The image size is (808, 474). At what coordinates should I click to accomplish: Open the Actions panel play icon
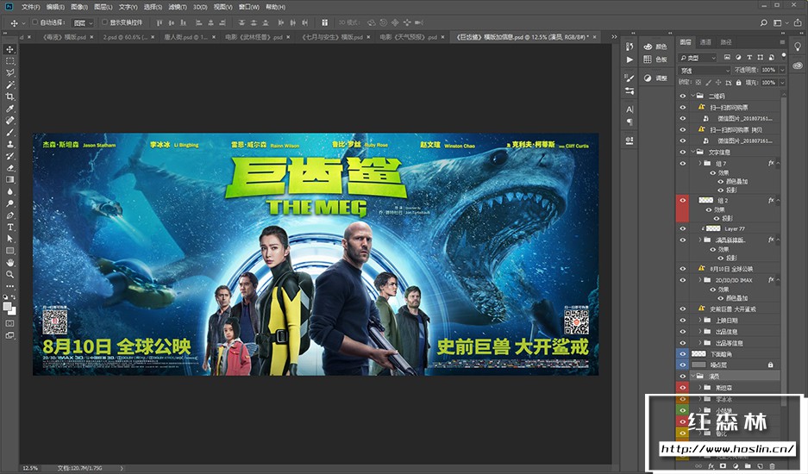pyautogui.click(x=629, y=59)
